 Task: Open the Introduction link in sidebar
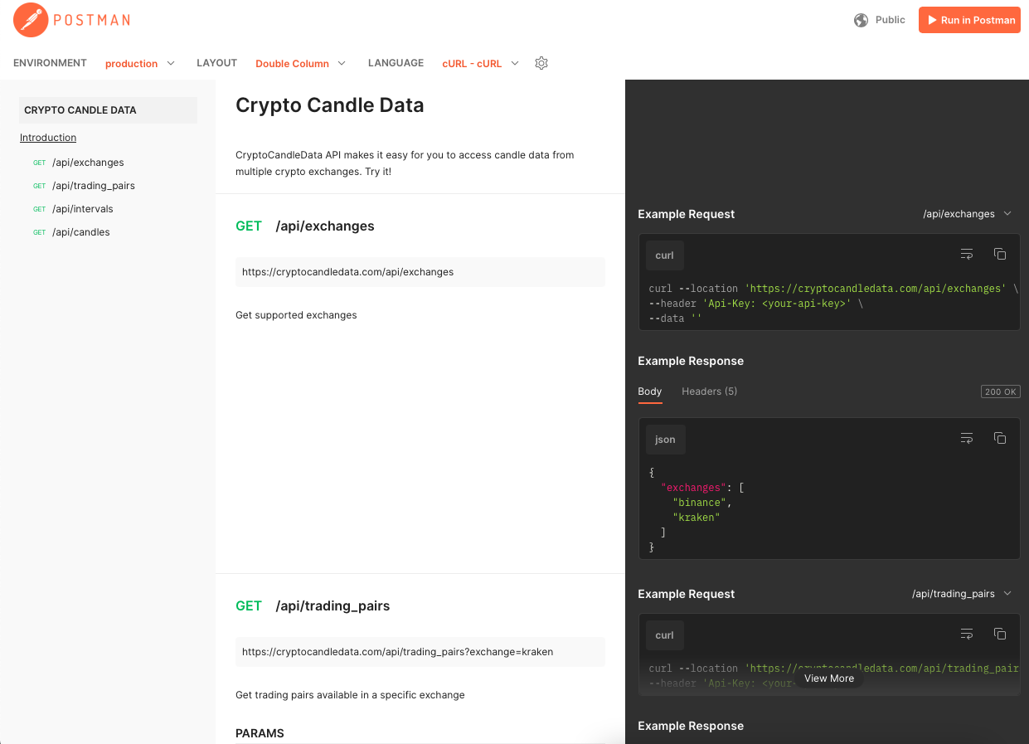click(x=48, y=138)
